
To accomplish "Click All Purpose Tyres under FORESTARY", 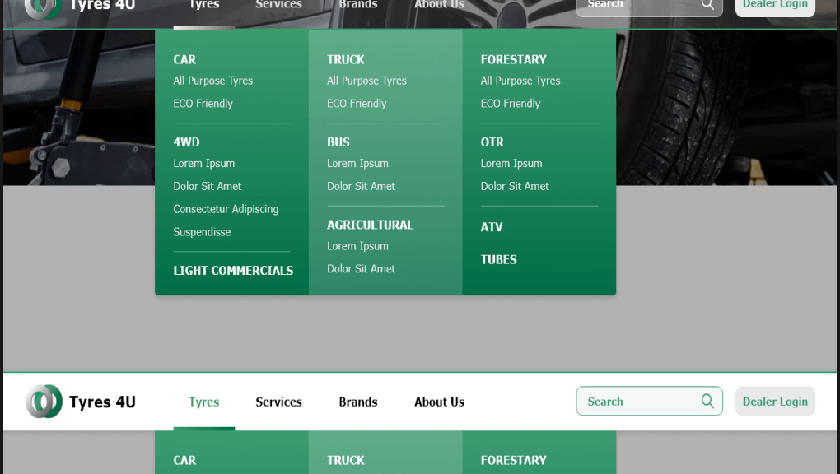I will [520, 81].
